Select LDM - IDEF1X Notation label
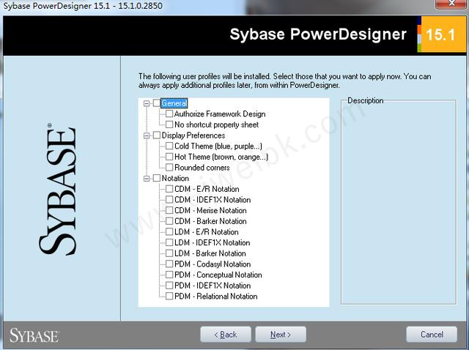The image size is (469, 350). (x=213, y=243)
